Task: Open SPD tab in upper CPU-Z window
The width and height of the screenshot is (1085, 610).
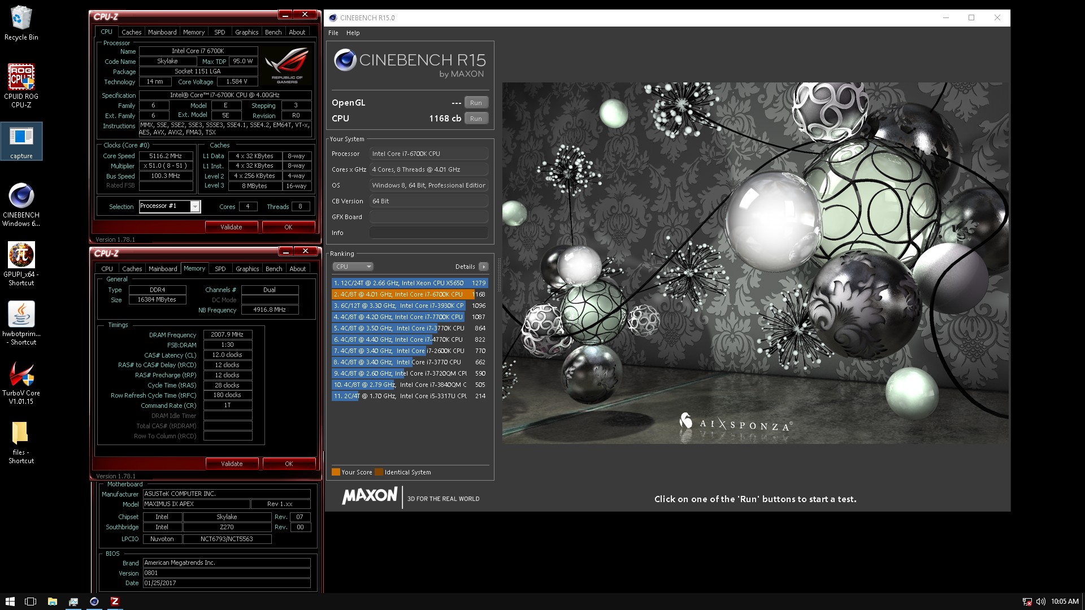Action: point(220,32)
